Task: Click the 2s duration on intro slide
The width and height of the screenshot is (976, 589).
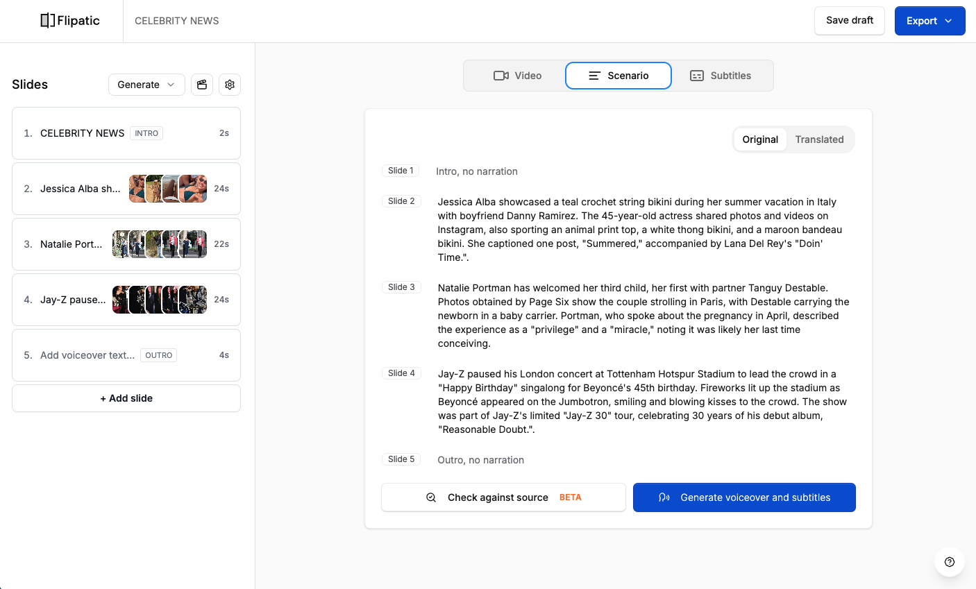Action: tap(224, 133)
